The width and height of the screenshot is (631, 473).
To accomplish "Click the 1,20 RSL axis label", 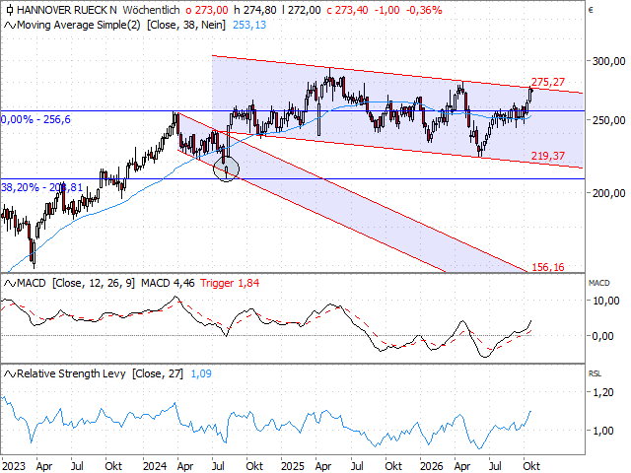I will [x=602, y=392].
